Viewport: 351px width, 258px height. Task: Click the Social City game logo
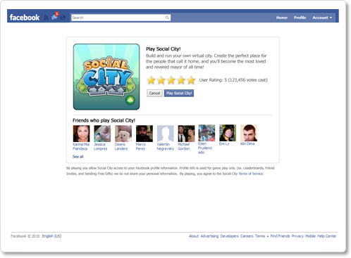[x=106, y=77]
